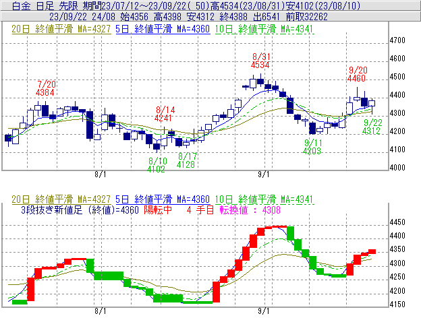Click the 20日 終値平滑 MA=4327 label in lower chart
421x320 pixels.
click(61, 199)
